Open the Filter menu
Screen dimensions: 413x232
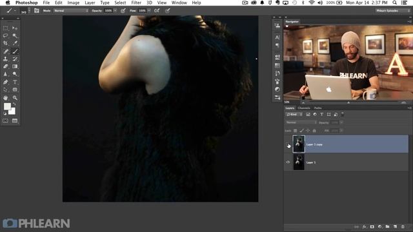pyautogui.click(x=136, y=3)
